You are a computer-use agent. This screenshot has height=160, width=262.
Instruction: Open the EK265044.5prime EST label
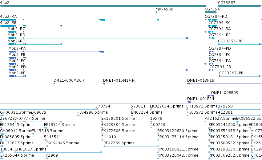click(17, 156)
